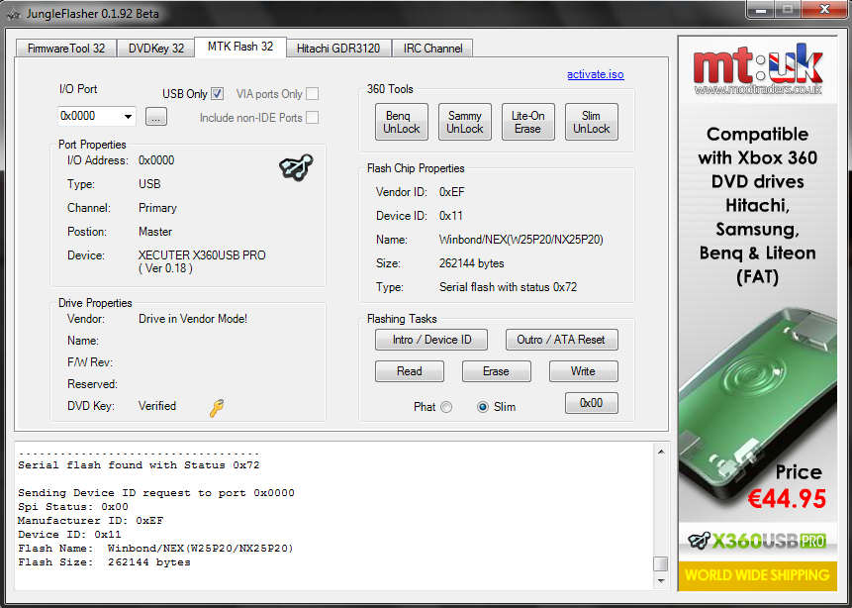Click the Outro / ATA Reset button
852x608 pixels.
click(561, 340)
